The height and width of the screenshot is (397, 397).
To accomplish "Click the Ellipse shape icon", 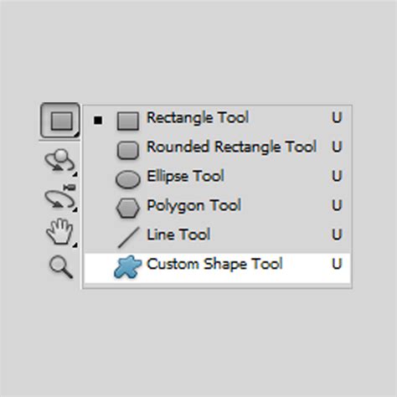I will click(127, 179).
